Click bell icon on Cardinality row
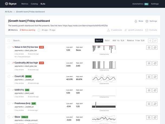This screenshot has width=165, height=124. pyautogui.click(x=149, y=63)
